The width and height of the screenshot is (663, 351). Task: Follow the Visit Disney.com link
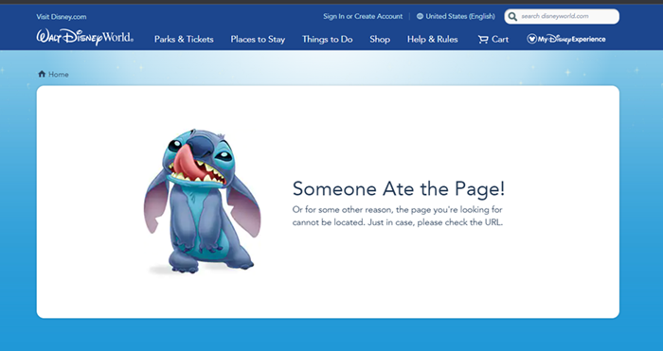[62, 17]
